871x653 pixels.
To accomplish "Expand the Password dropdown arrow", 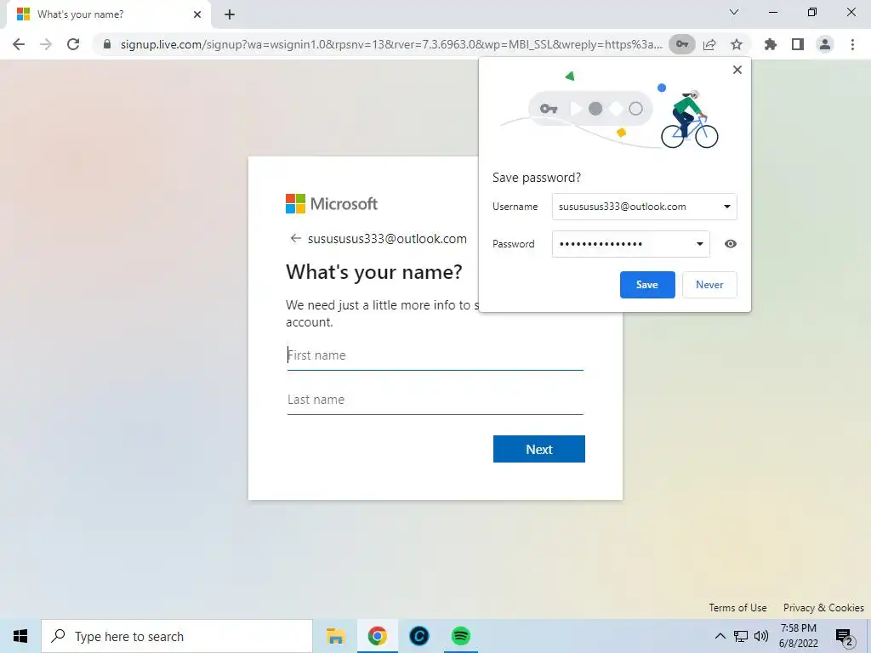I will click(x=700, y=244).
